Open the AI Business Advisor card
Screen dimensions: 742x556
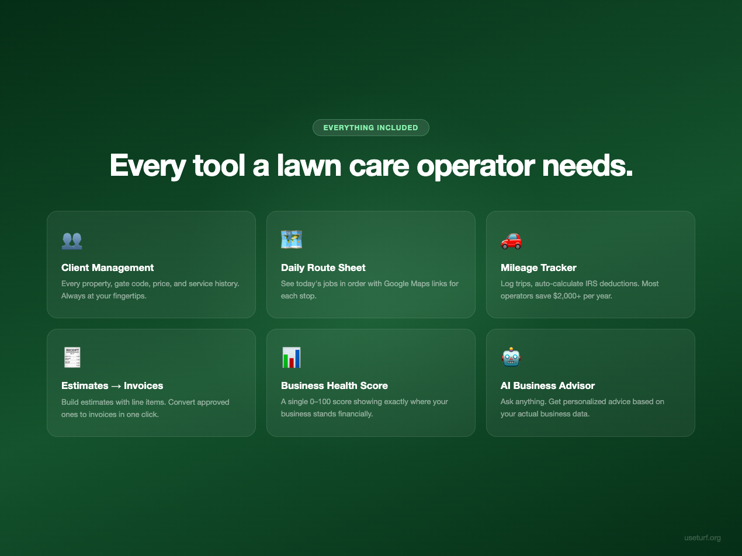(590, 382)
